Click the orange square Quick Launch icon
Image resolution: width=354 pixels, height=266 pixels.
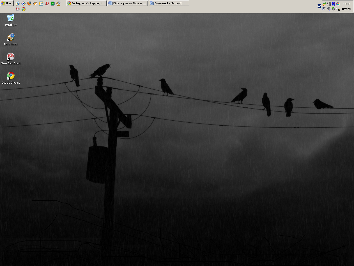pos(41,4)
